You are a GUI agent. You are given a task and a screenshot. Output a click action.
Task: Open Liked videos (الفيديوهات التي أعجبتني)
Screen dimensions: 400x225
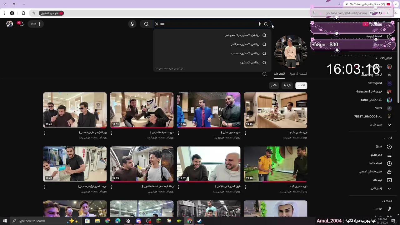point(375,172)
